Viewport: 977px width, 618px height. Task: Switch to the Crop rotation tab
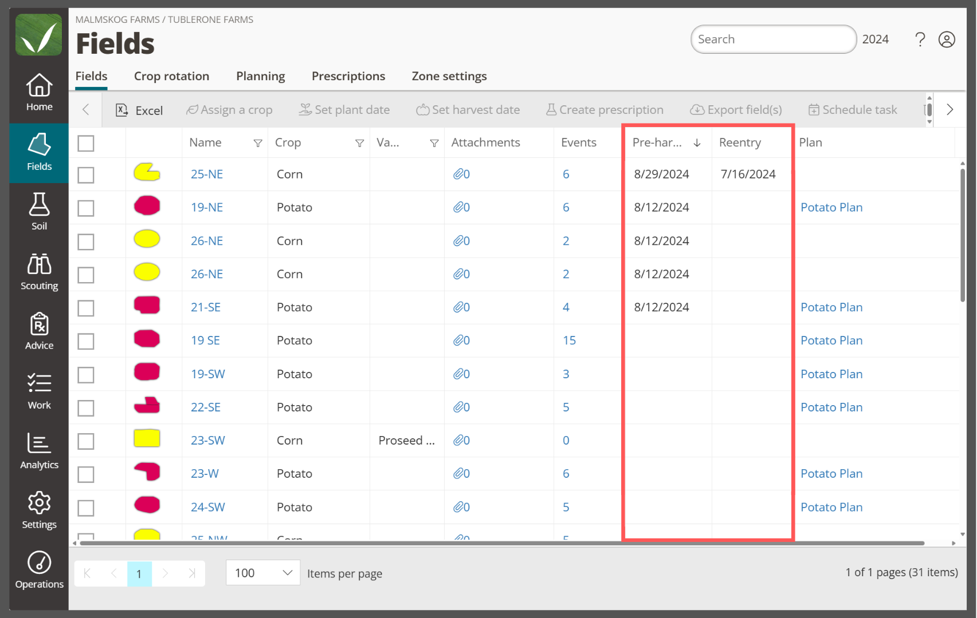(x=171, y=76)
